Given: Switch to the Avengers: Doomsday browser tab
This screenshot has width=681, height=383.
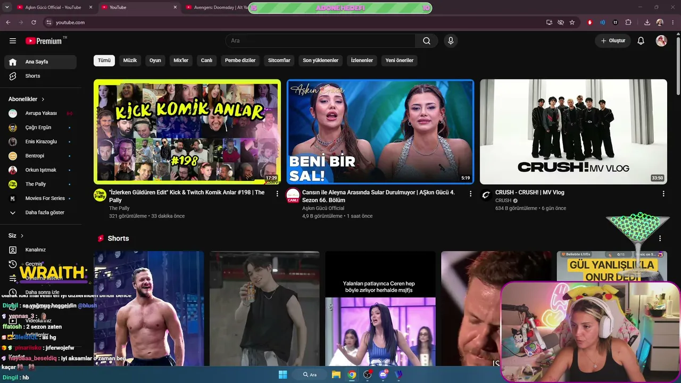Looking at the screenshot, I should tap(218, 7).
